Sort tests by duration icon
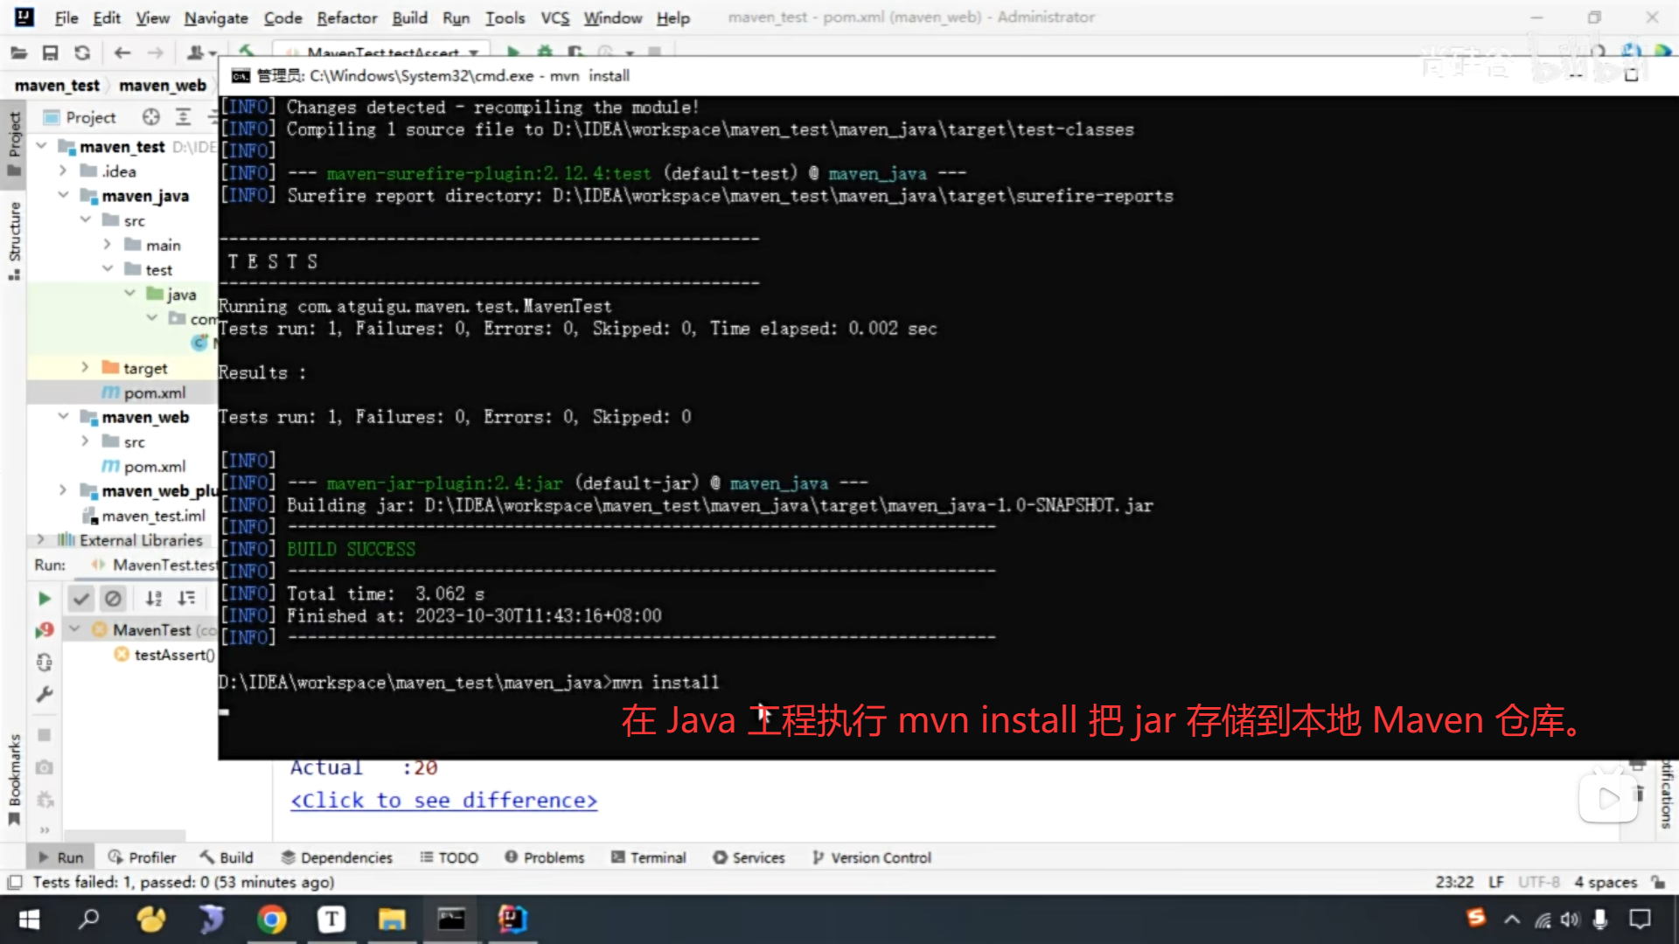Image resolution: width=1679 pixels, height=944 pixels. (x=186, y=599)
